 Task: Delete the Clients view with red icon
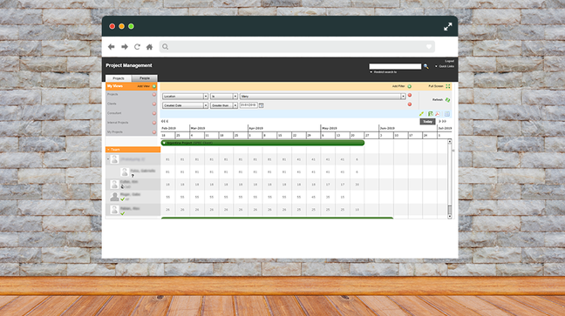(x=154, y=104)
